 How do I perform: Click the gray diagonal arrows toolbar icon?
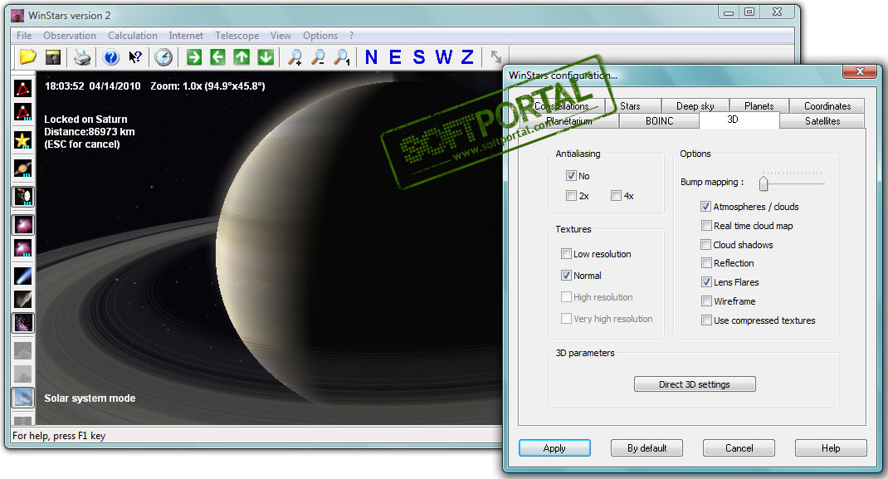click(496, 57)
